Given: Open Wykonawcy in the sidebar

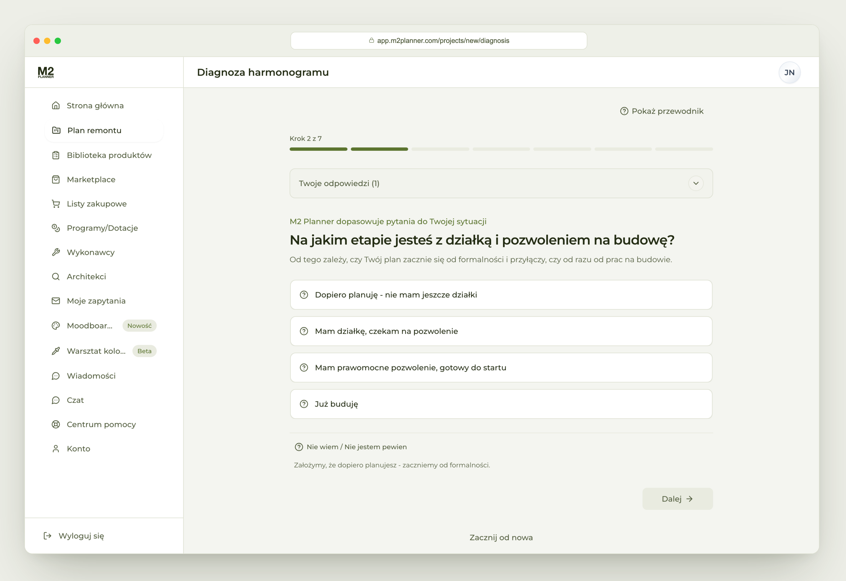Looking at the screenshot, I should coord(104,252).
